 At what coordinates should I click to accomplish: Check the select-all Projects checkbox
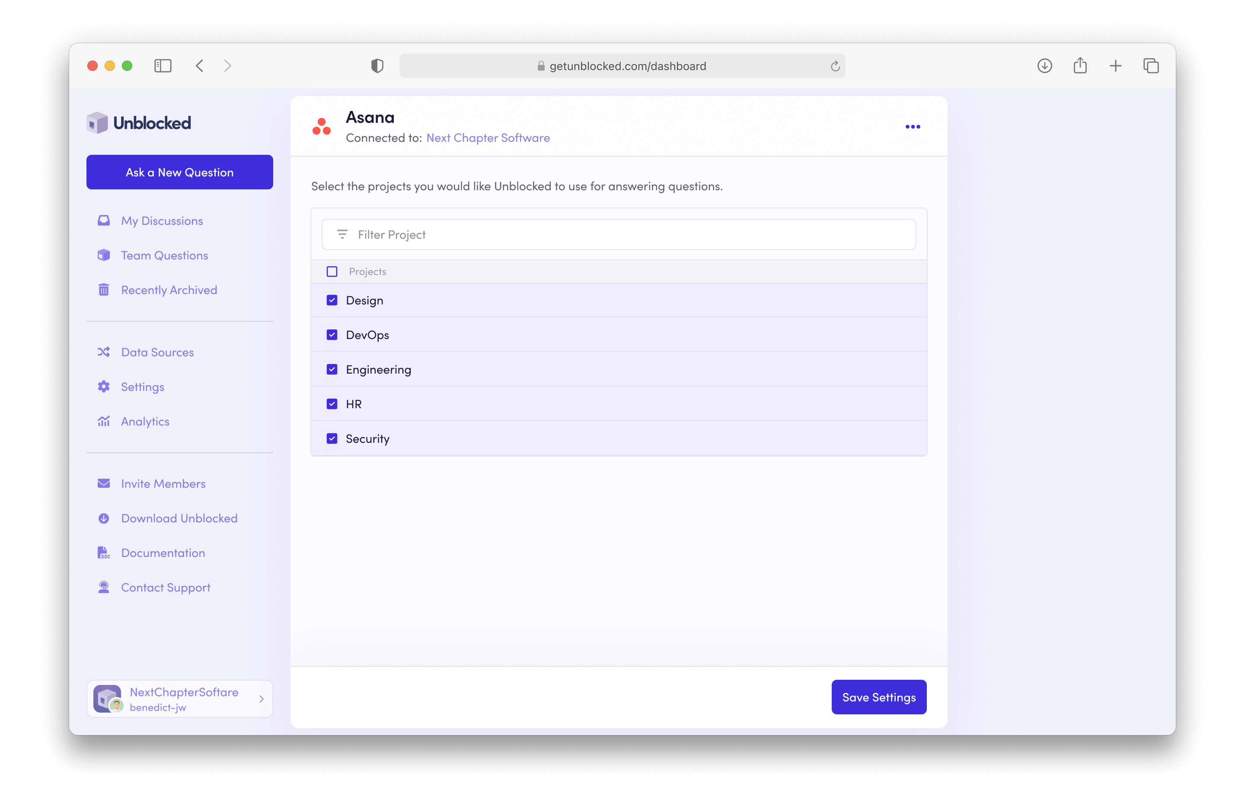pyautogui.click(x=332, y=272)
